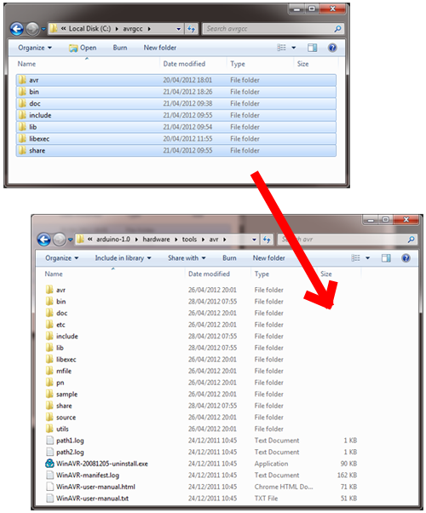Click refresh icon beside avrgcc address bar
The image size is (426, 513).
[x=192, y=29]
